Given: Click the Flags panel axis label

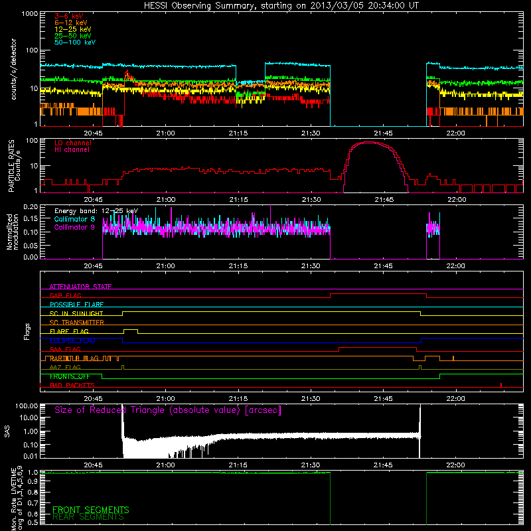Looking at the screenshot, I should coord(27,331).
